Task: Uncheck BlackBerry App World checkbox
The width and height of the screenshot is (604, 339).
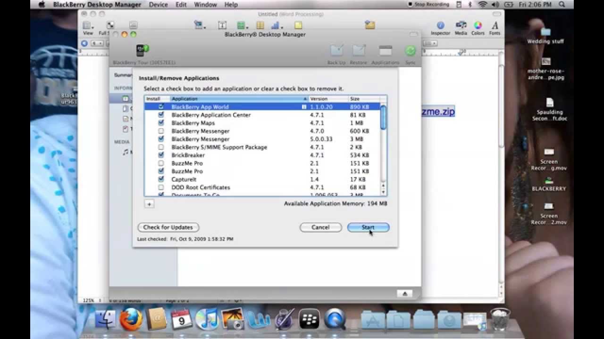Action: [161, 107]
